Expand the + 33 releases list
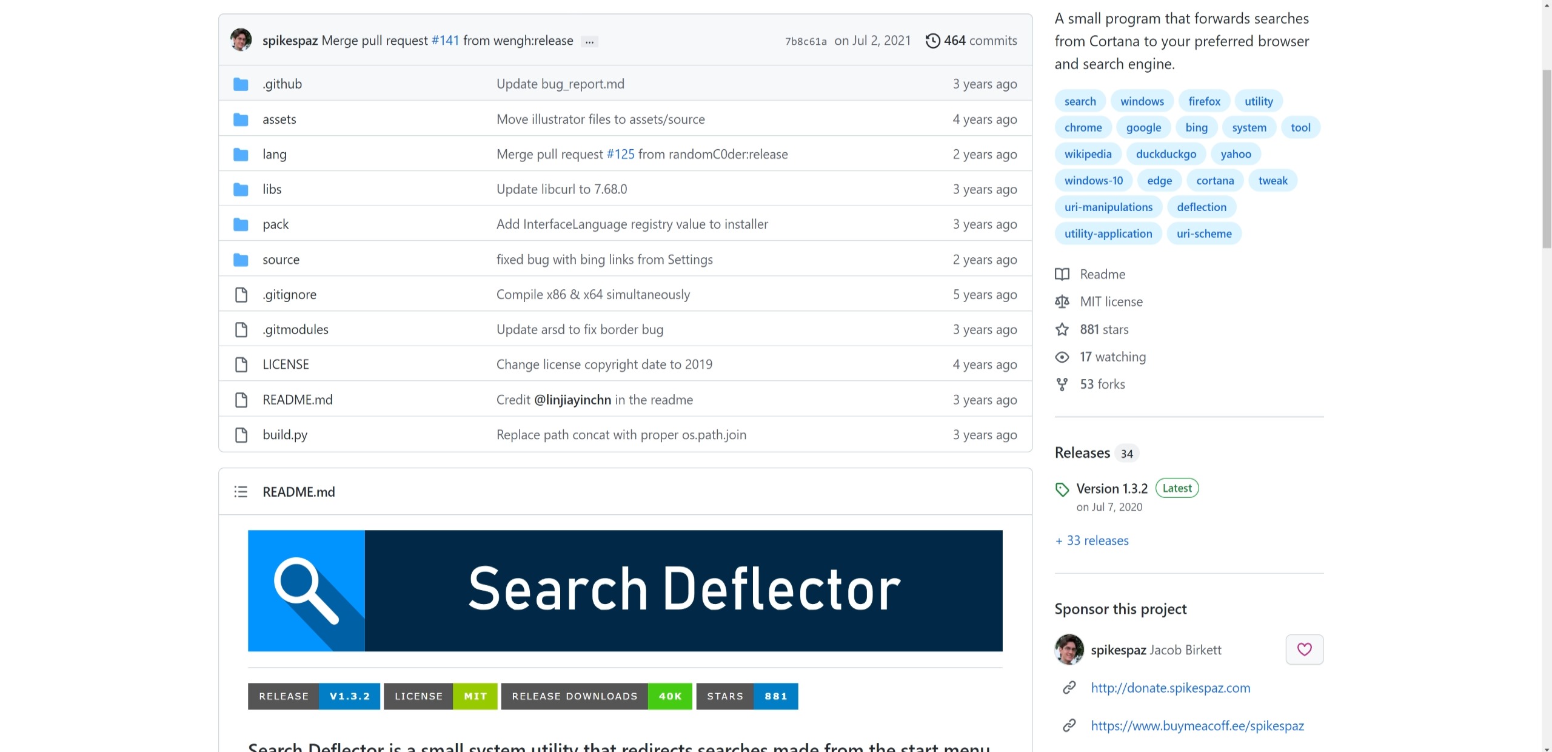 [x=1092, y=540]
